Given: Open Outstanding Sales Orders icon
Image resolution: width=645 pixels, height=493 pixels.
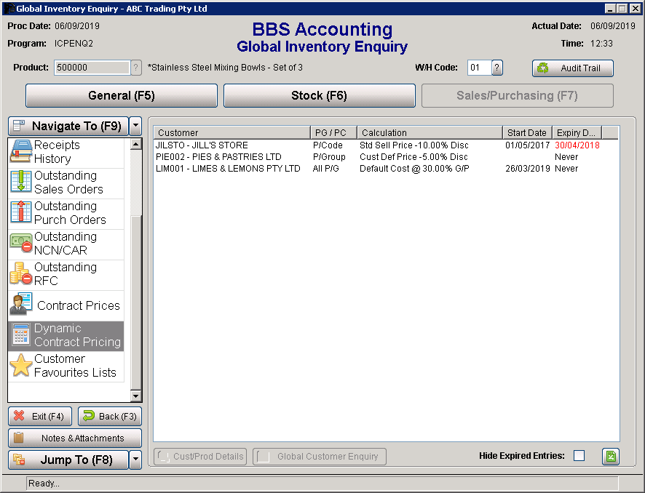Looking at the screenshot, I should coord(21,183).
